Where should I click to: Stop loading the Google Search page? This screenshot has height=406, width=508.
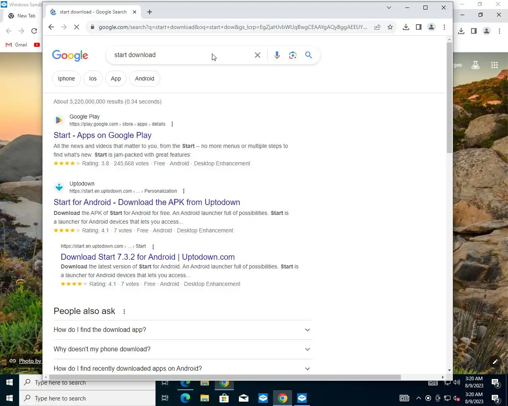tap(77, 27)
